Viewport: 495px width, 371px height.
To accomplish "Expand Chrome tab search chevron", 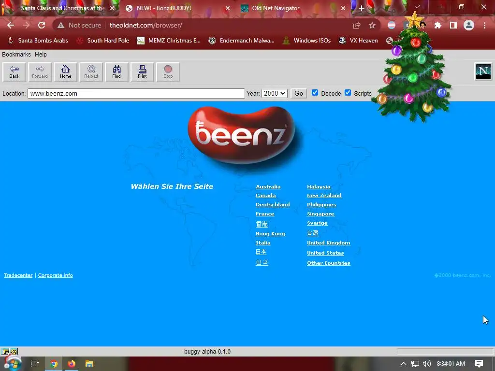I will coord(417,7).
